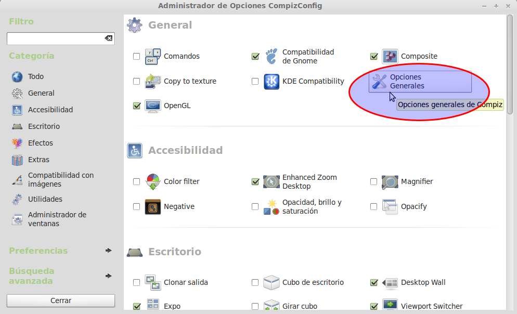Enable the Opacify checkbox
The height and width of the screenshot is (314, 517).
tap(373, 206)
